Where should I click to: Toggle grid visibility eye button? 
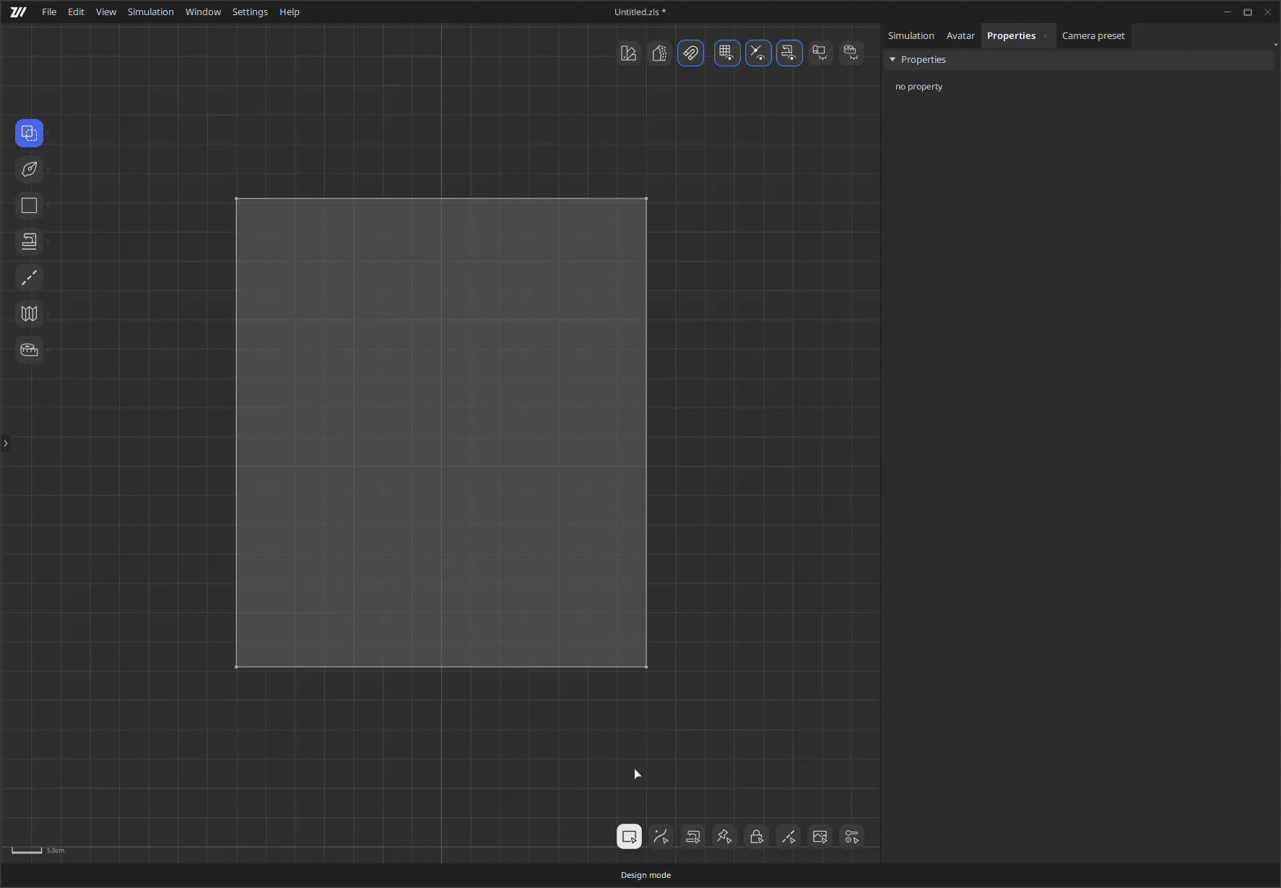tap(726, 53)
